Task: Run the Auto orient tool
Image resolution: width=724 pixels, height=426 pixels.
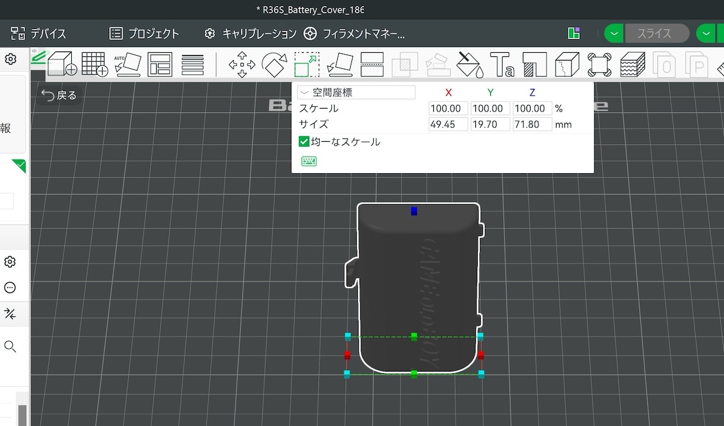Action: pos(127,65)
